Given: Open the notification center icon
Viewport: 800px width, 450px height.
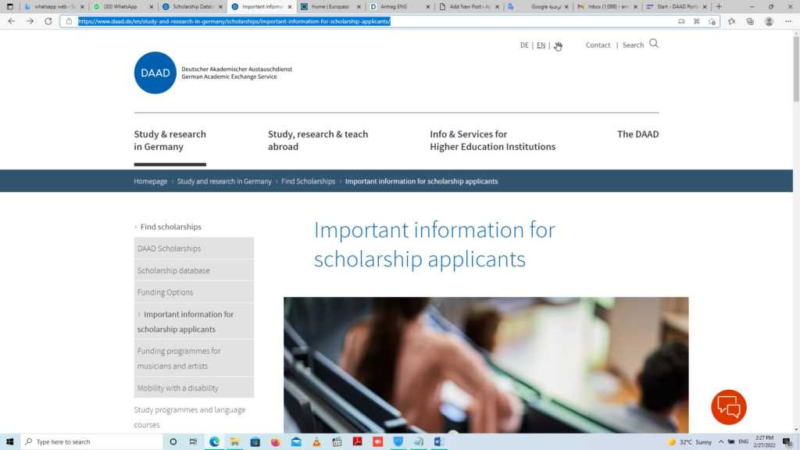Looking at the screenshot, I should 787,442.
